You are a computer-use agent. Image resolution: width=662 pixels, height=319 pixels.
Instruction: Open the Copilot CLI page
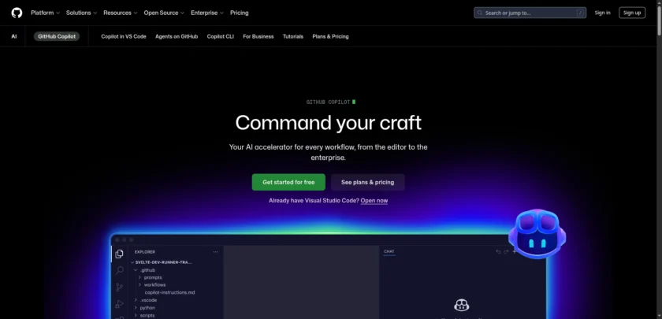[x=221, y=36]
